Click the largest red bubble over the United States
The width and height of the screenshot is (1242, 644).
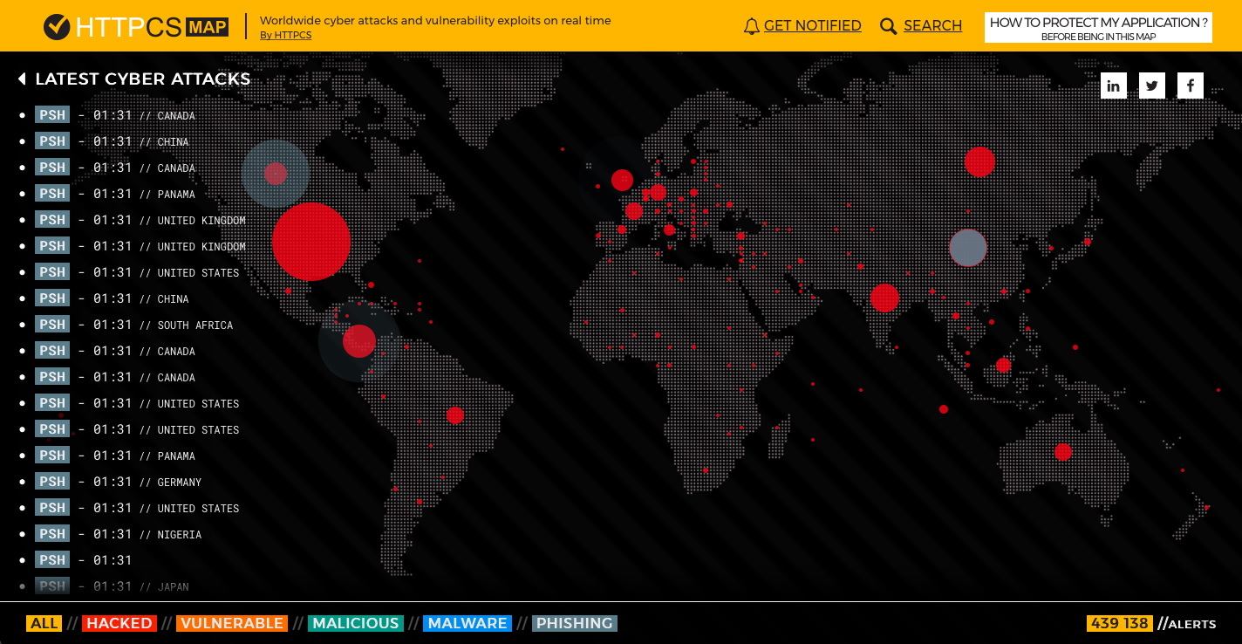pyautogui.click(x=311, y=242)
